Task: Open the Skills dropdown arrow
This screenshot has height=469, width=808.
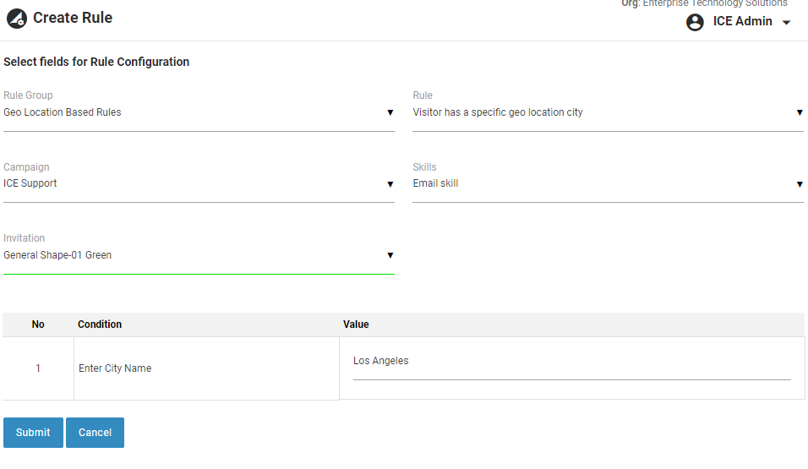Action: 799,184
